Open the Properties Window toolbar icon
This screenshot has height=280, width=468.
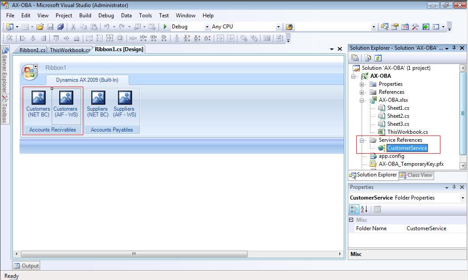click(x=395, y=27)
